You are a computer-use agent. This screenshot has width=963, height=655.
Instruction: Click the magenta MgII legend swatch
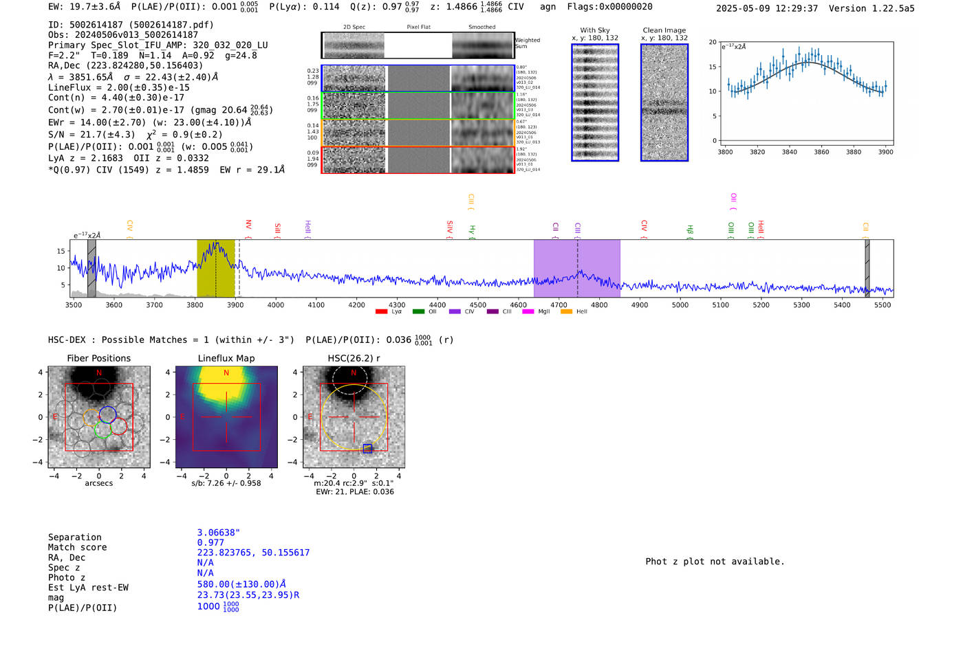pyautogui.click(x=528, y=312)
